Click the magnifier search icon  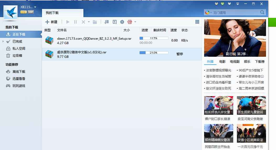[262, 12]
